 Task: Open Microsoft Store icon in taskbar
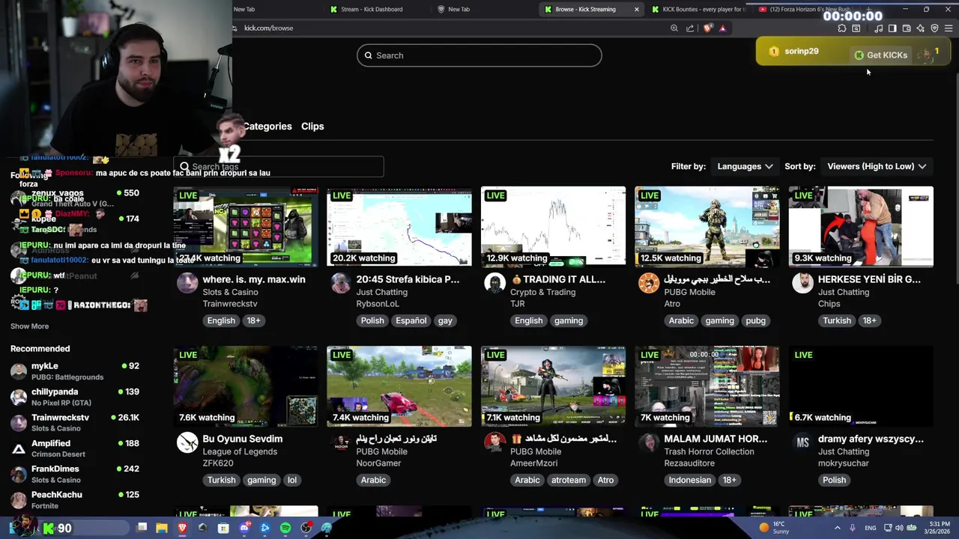223,529
